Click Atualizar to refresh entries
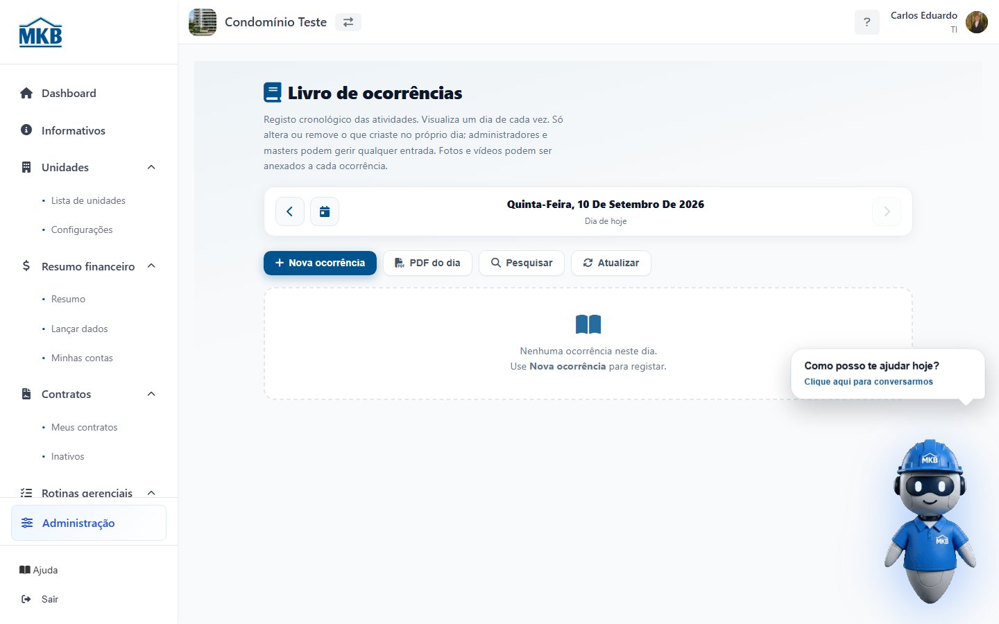The width and height of the screenshot is (999, 624). coord(611,263)
